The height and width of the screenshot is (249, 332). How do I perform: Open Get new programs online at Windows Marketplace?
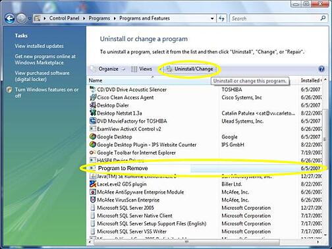coord(45,59)
